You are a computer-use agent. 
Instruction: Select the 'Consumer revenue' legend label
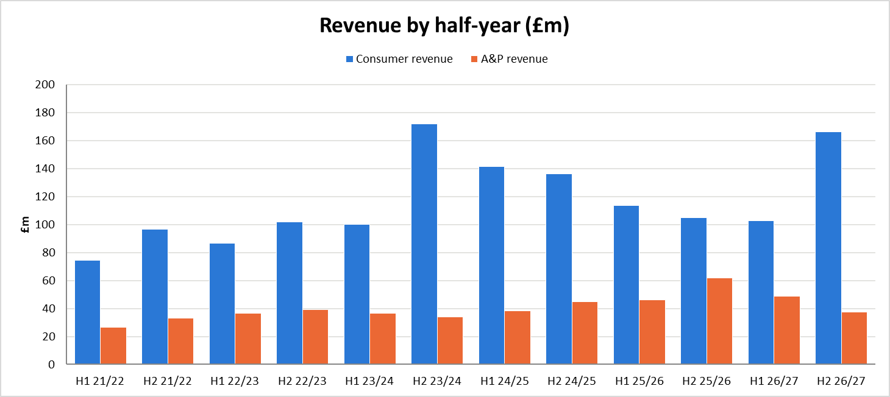click(x=404, y=59)
